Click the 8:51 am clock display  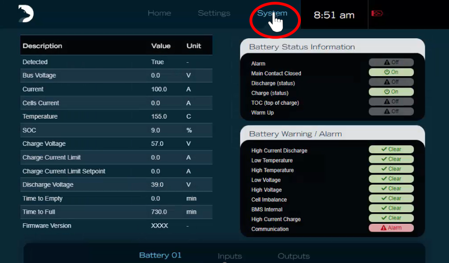click(x=334, y=15)
